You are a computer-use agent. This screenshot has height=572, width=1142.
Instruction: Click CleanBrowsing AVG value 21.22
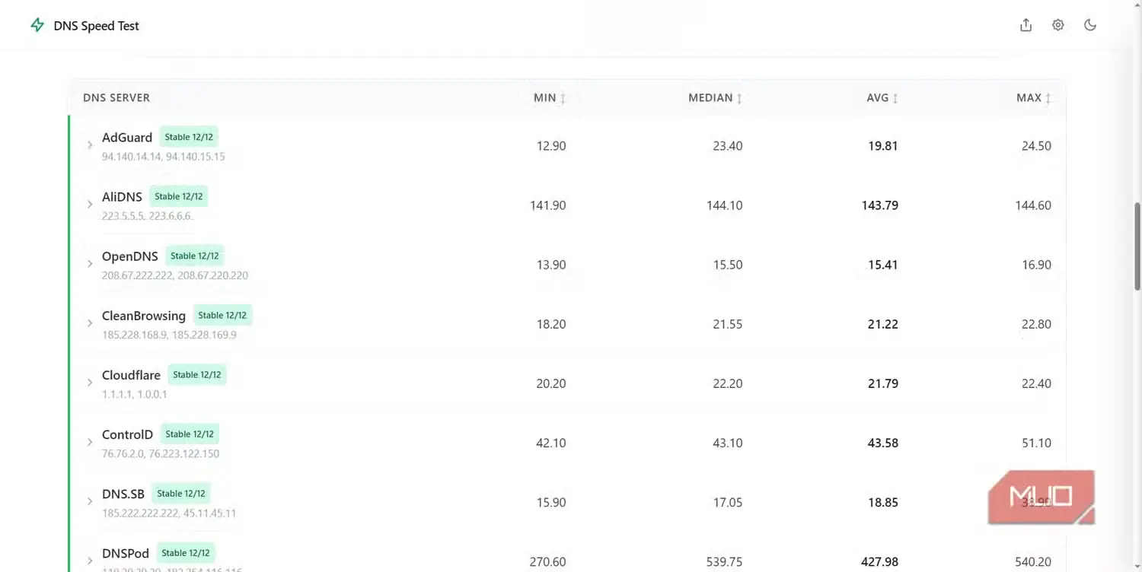pyautogui.click(x=883, y=324)
